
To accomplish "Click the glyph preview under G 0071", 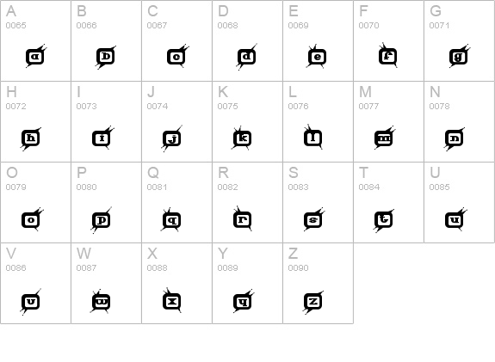I will 460,56.
